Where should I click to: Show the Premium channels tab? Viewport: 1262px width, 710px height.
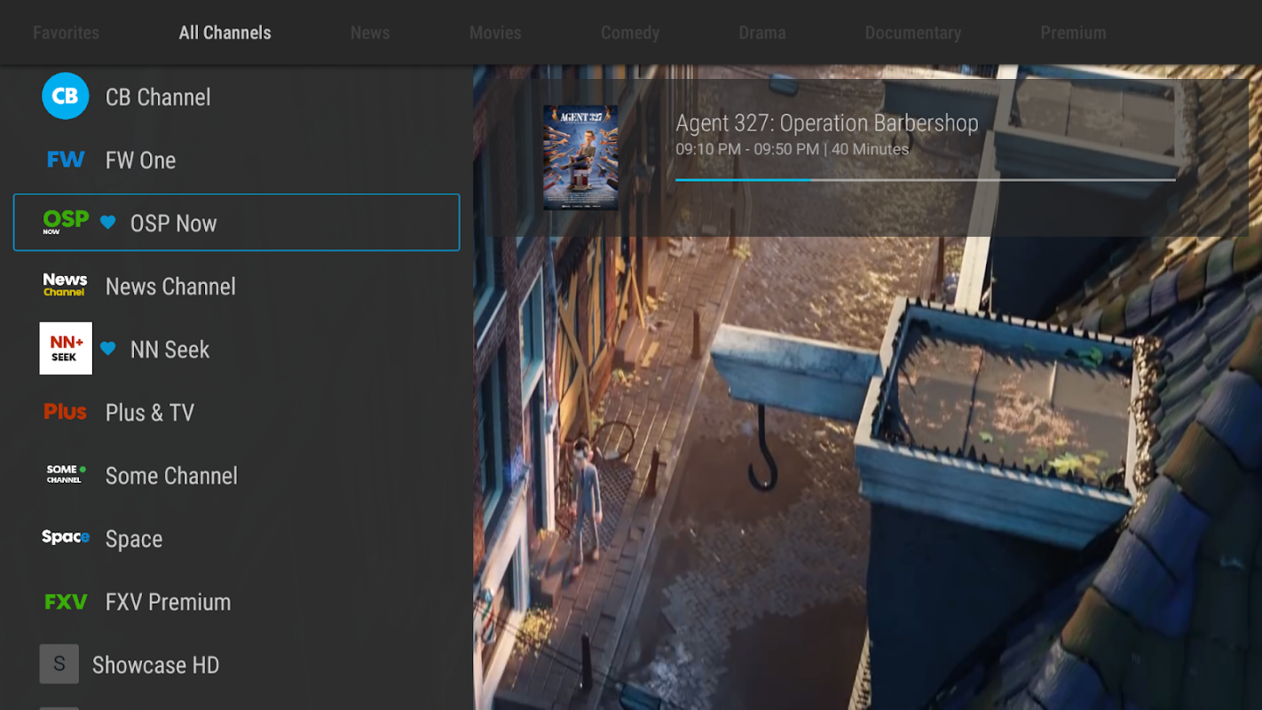tap(1074, 33)
